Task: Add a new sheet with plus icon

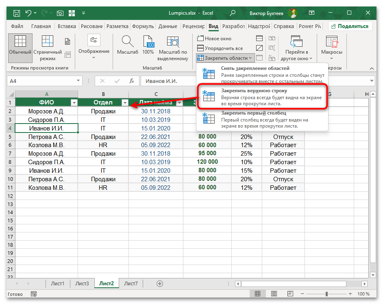Action: [159, 283]
